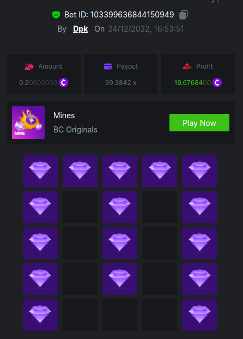Click the coin icon beside Profit value
243x339 pixels.
[217, 83]
